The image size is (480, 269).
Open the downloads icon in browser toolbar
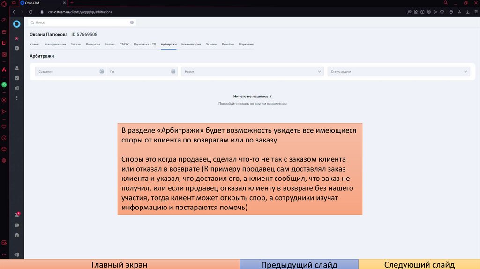(468, 12)
